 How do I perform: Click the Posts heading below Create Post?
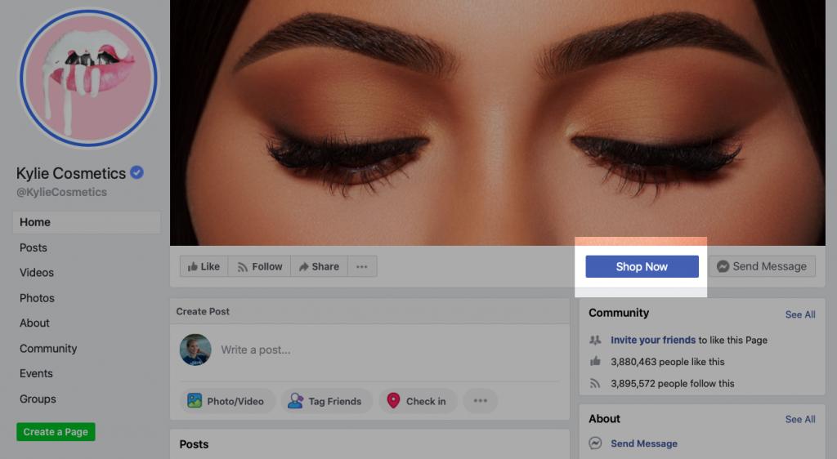point(194,444)
